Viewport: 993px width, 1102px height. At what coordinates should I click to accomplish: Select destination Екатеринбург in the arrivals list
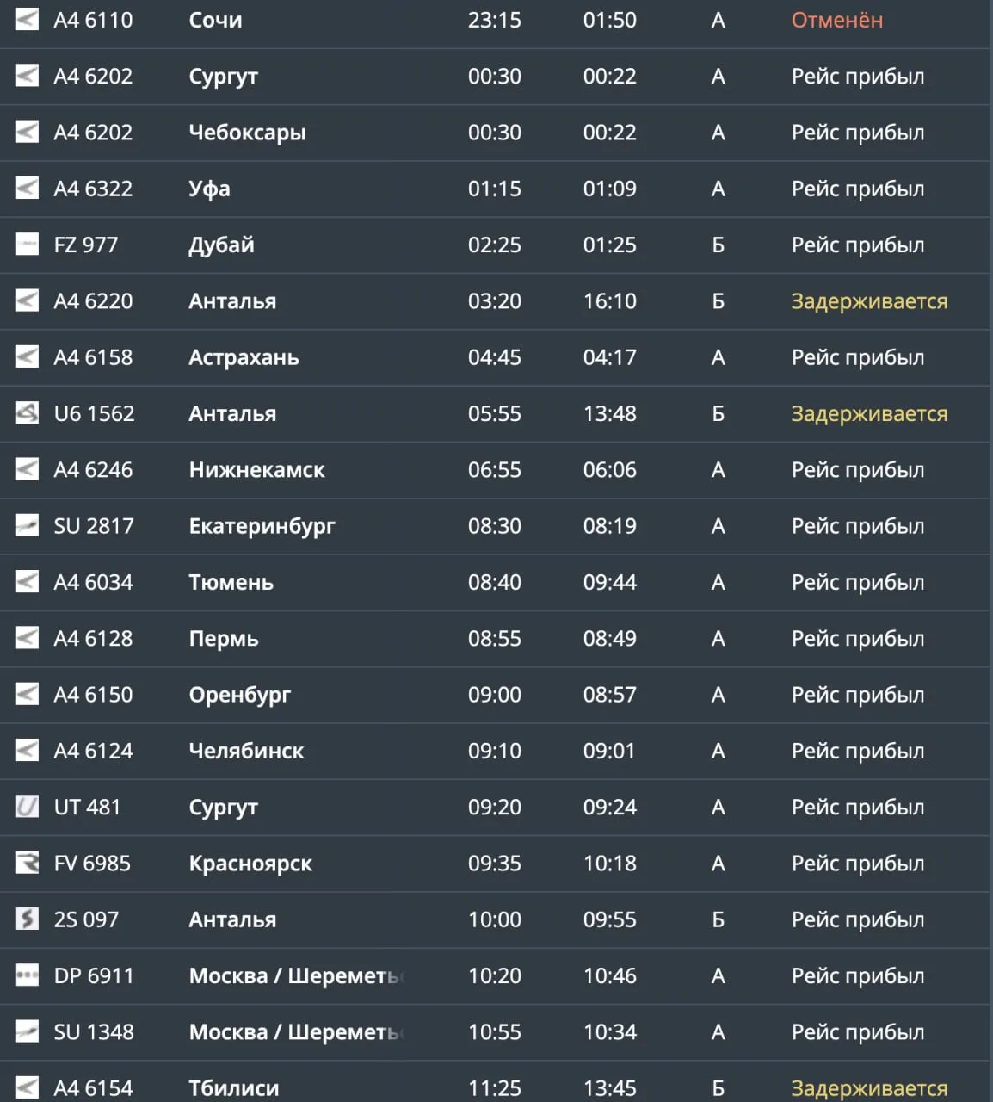click(262, 526)
